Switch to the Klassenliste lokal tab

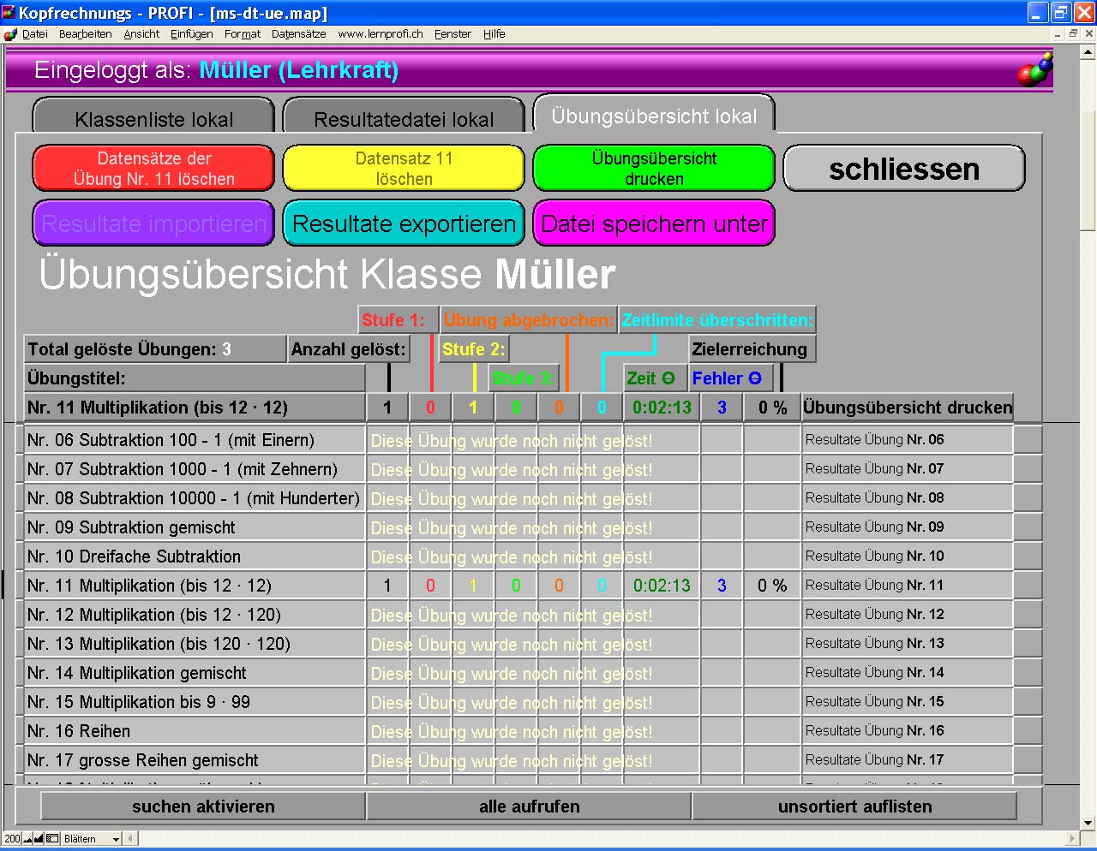153,118
